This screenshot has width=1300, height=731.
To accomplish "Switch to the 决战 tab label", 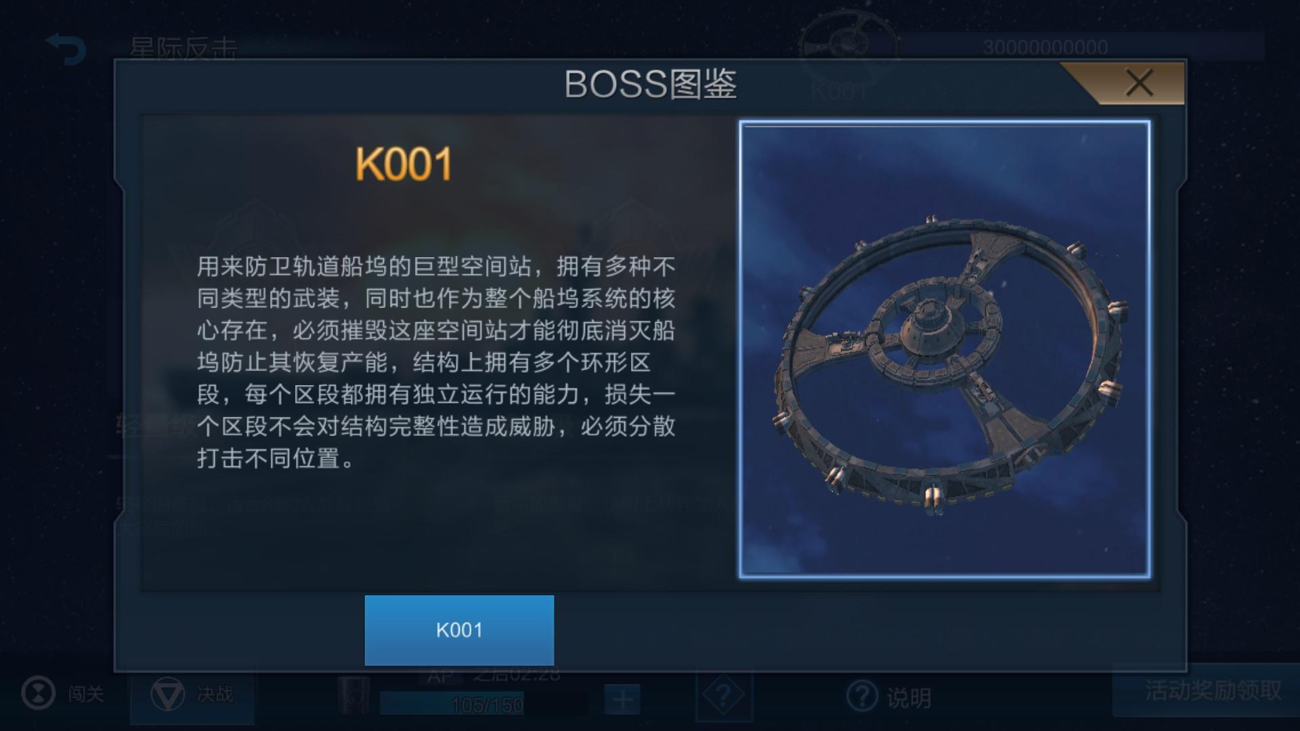I will pyautogui.click(x=215, y=694).
